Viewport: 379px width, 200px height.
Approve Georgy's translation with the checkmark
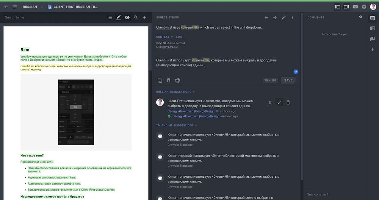279,103
